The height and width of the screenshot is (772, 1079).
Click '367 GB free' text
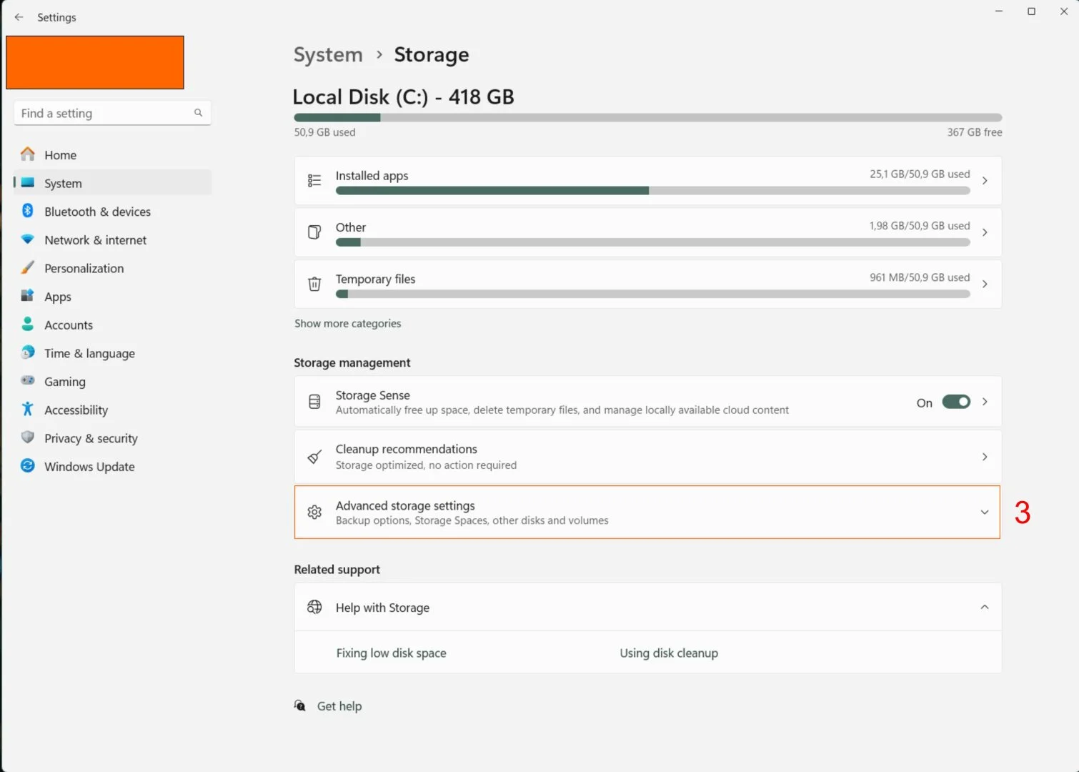point(975,132)
